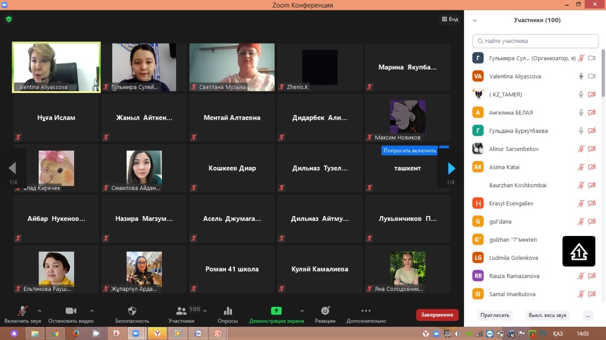Go to previous gallery page arrow

(x=12, y=168)
